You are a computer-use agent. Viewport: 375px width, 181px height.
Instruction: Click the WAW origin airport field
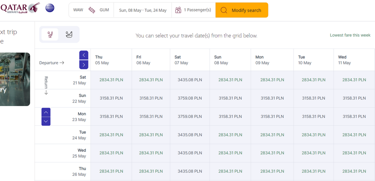(78, 10)
